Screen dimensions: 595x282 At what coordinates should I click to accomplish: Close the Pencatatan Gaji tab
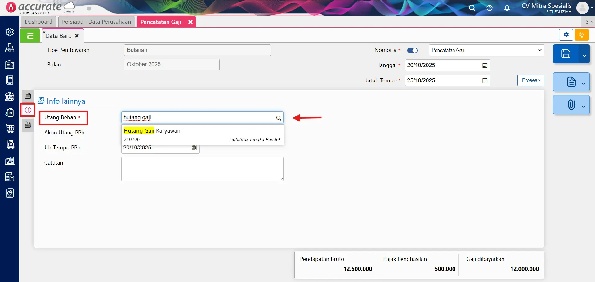point(190,22)
